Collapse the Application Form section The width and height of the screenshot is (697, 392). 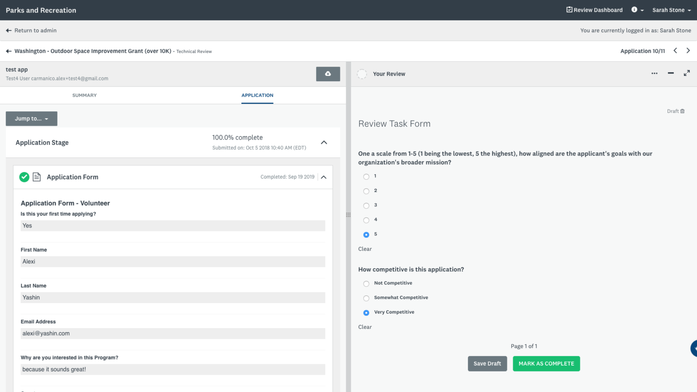tap(324, 177)
